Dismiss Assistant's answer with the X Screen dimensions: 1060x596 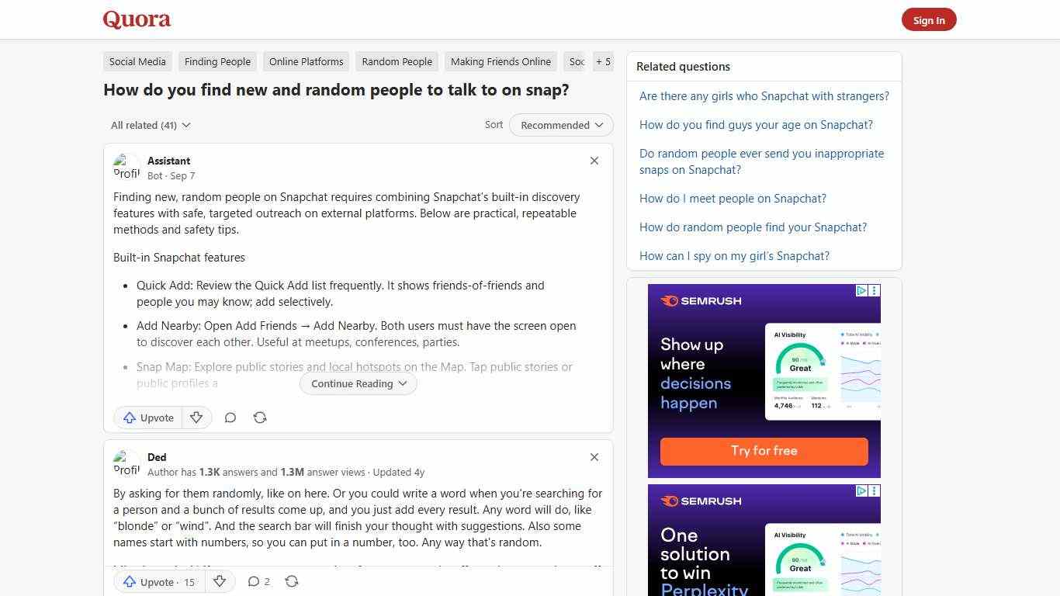coord(594,161)
